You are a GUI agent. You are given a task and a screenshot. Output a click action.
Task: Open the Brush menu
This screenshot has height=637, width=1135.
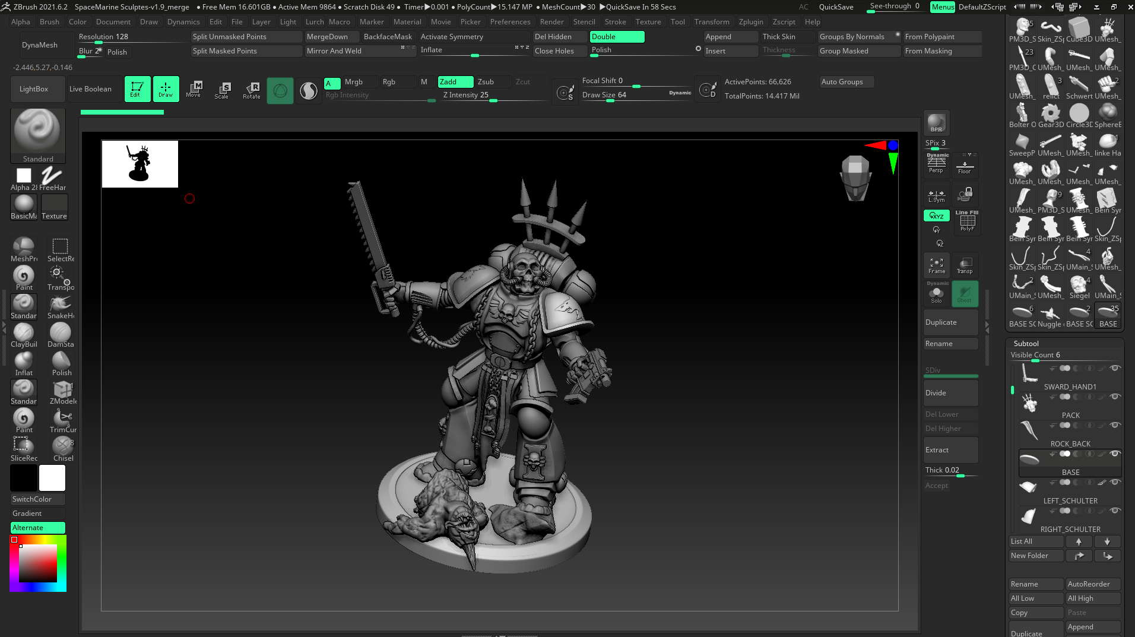click(49, 22)
